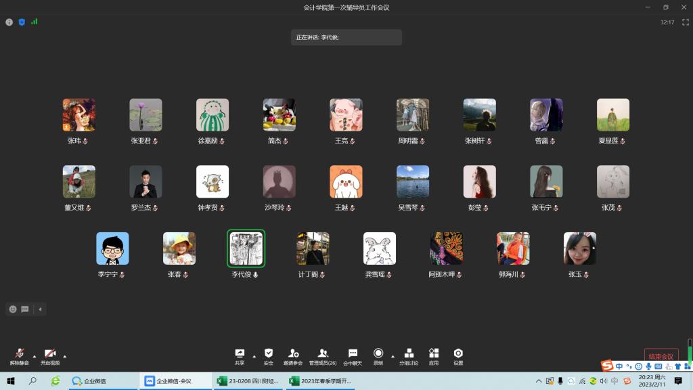Screen dimensions: 693x390
Task: Click the invite participants (邀请参会) icon
Action: [x=293, y=353]
